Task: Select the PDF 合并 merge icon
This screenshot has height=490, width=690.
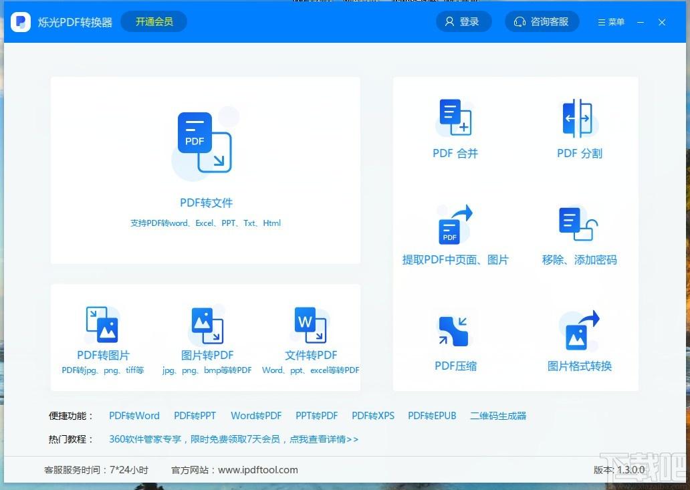Action: click(455, 117)
